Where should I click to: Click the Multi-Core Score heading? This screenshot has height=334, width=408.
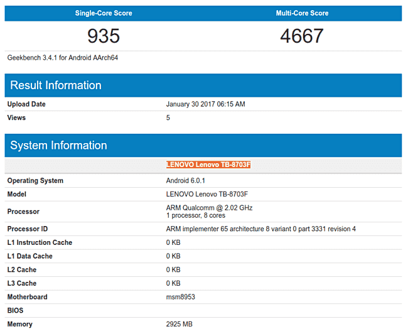pyautogui.click(x=302, y=13)
